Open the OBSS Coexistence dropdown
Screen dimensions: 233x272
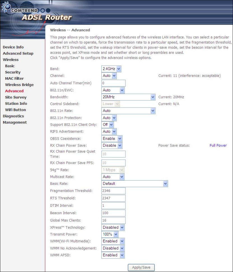[x=112, y=139]
